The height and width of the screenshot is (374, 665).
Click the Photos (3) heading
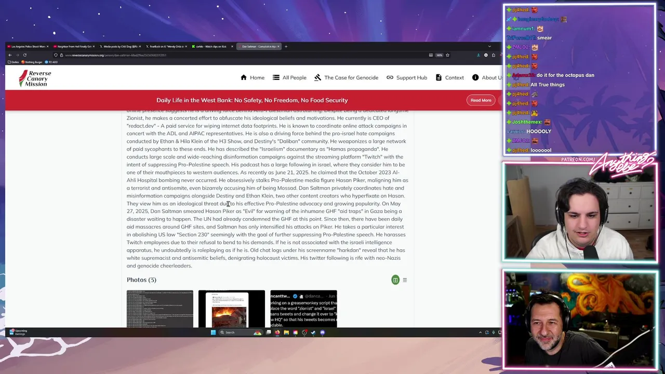(141, 280)
